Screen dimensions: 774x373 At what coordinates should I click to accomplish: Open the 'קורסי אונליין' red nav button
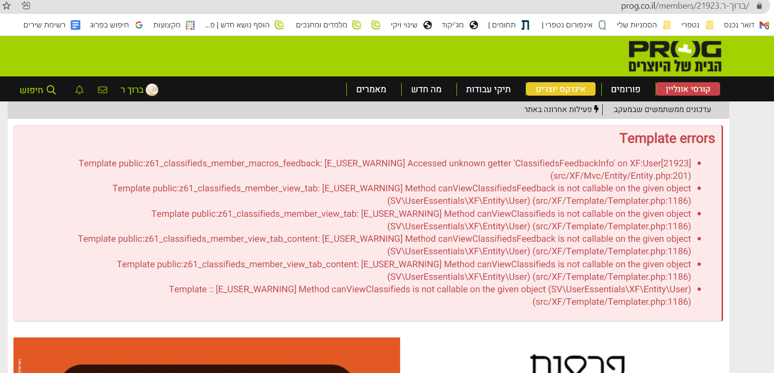coord(688,89)
